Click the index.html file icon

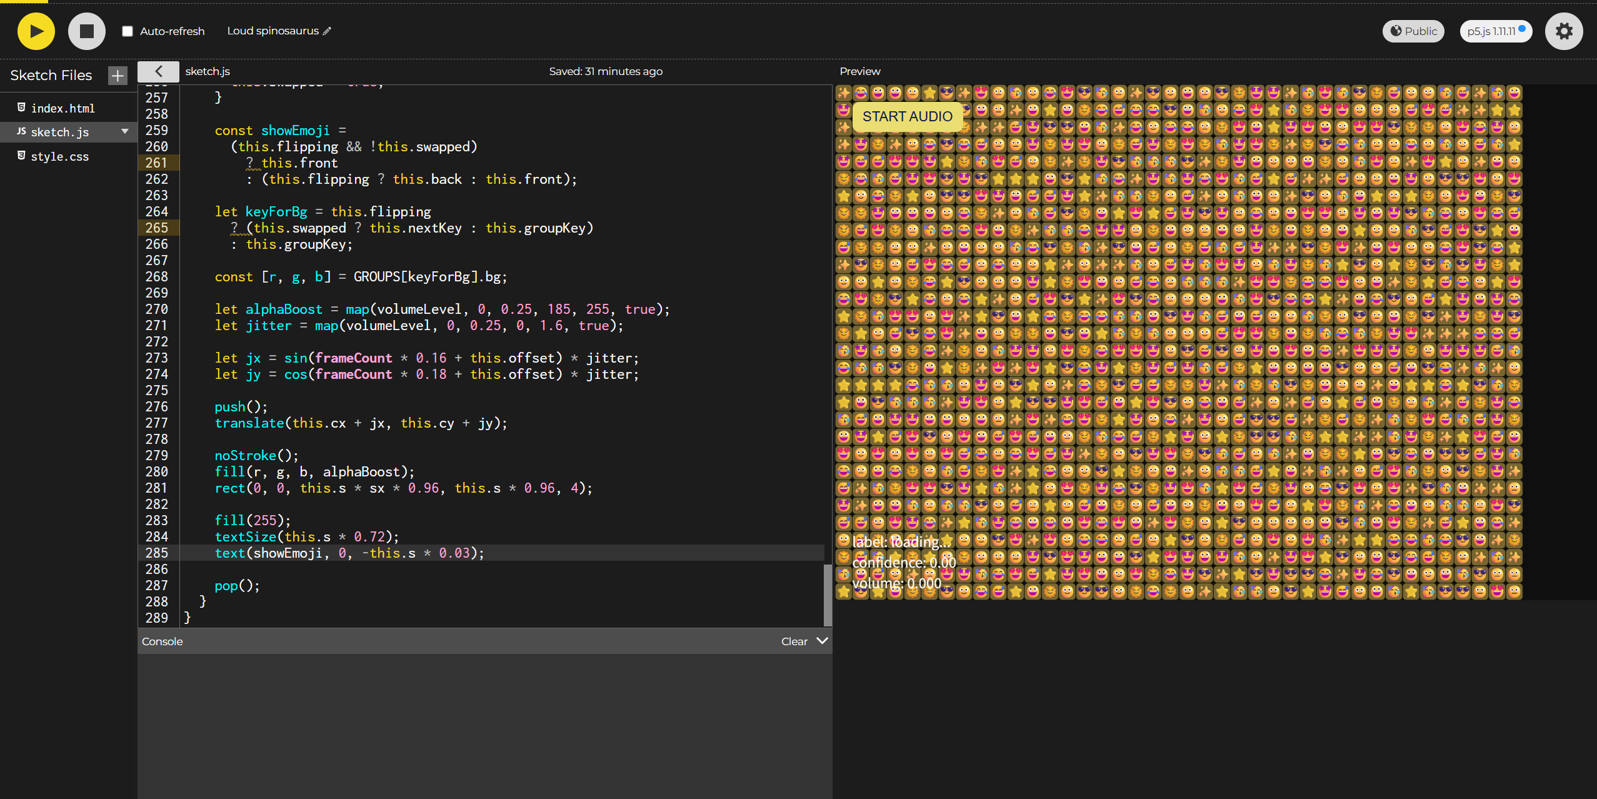click(x=21, y=108)
